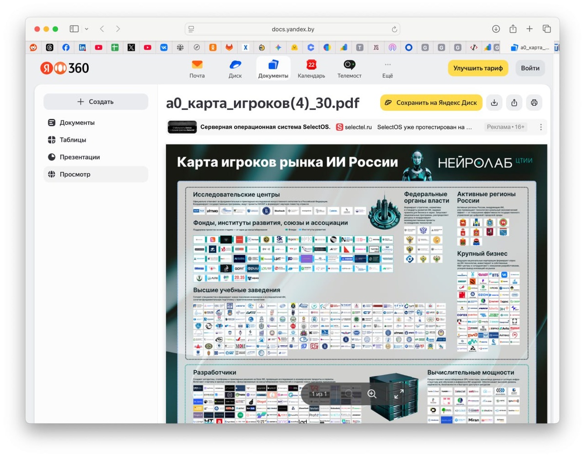Click the Yandex 360 logo
The width and height of the screenshot is (585, 457).
point(64,68)
